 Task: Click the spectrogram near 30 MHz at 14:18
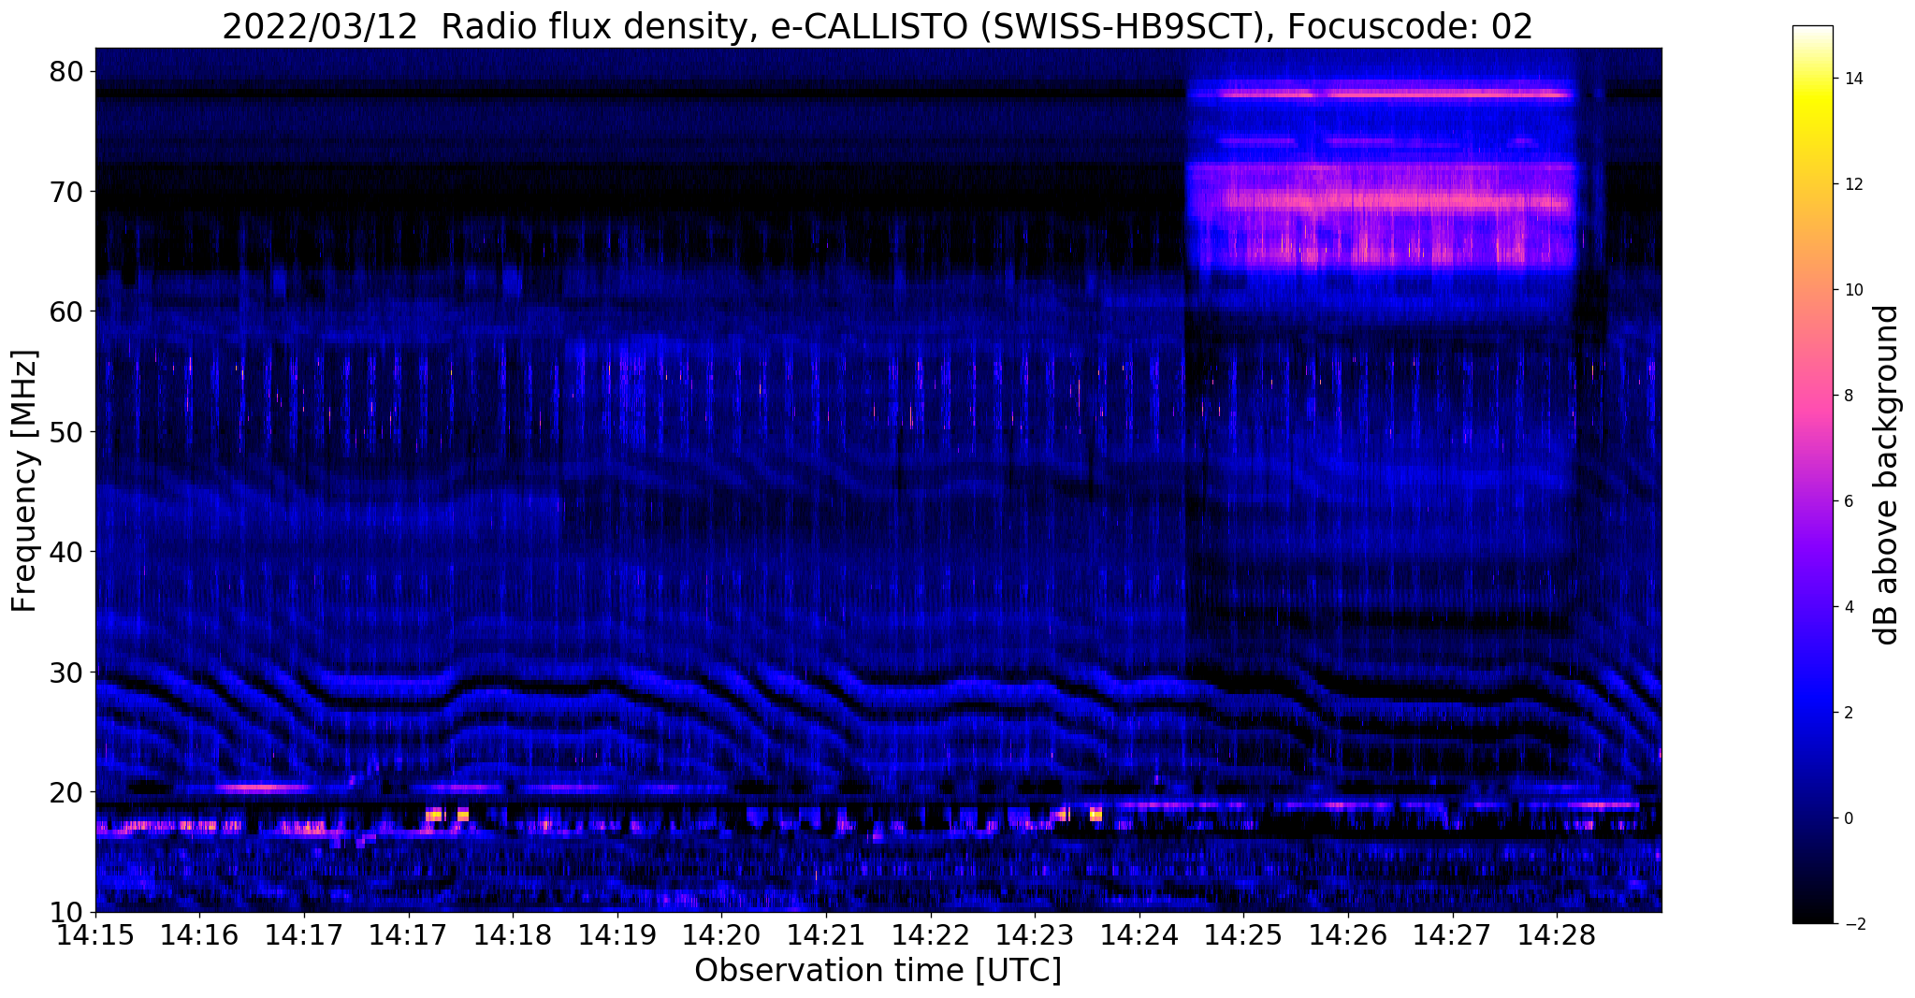pyautogui.click(x=513, y=672)
